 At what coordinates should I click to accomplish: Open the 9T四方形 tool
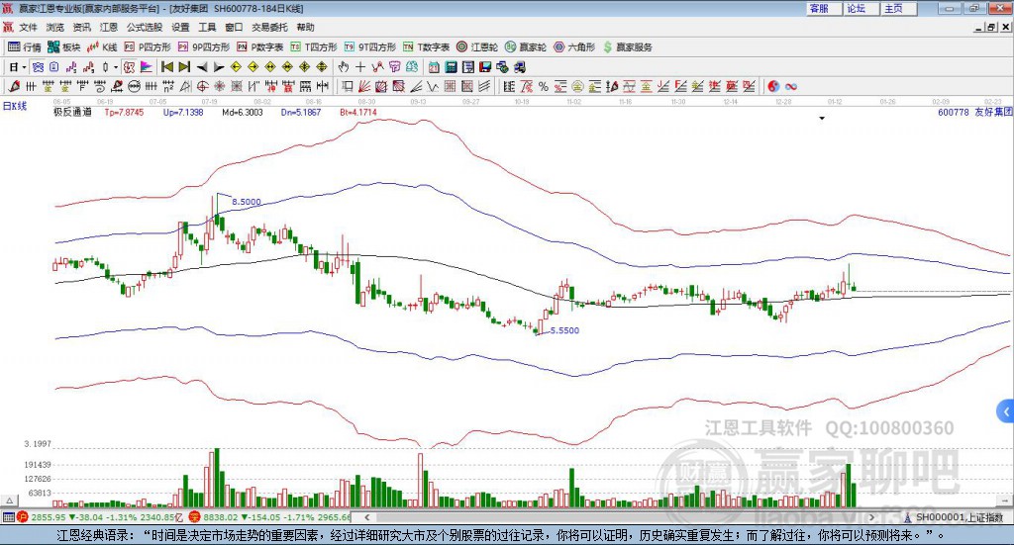tap(370, 47)
